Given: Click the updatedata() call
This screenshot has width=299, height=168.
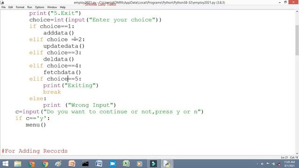Looking at the screenshot, I should pyautogui.click(x=64, y=46).
